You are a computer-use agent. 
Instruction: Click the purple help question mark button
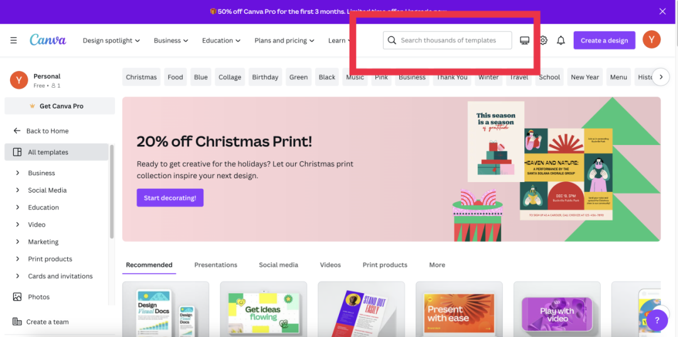pos(657,320)
